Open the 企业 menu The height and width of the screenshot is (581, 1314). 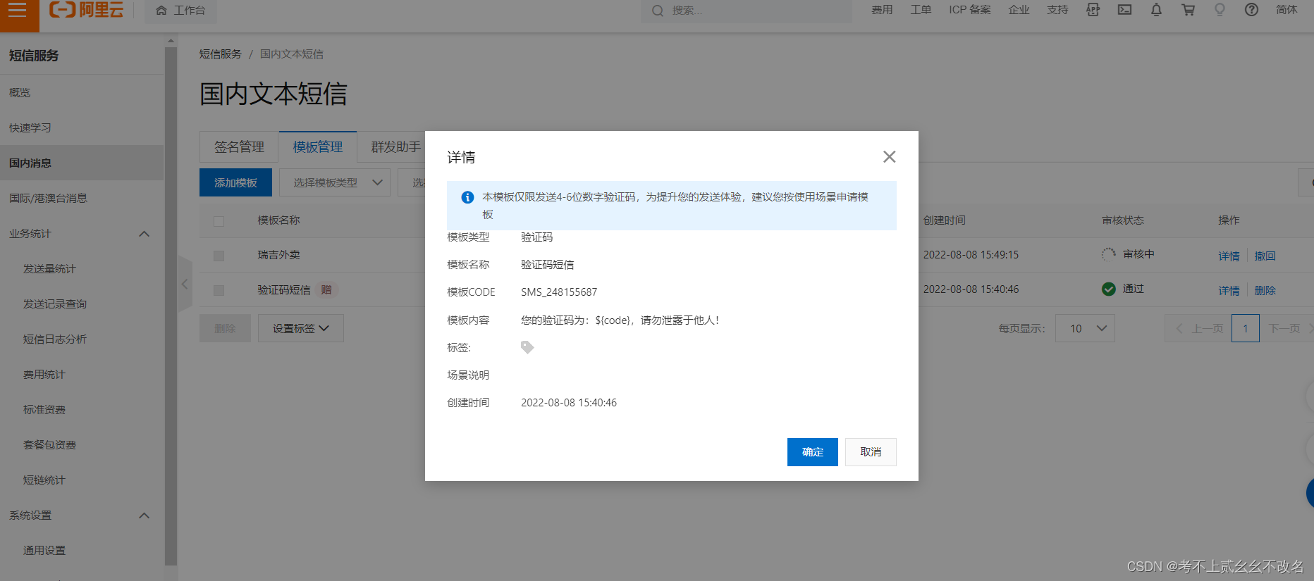pos(1019,10)
